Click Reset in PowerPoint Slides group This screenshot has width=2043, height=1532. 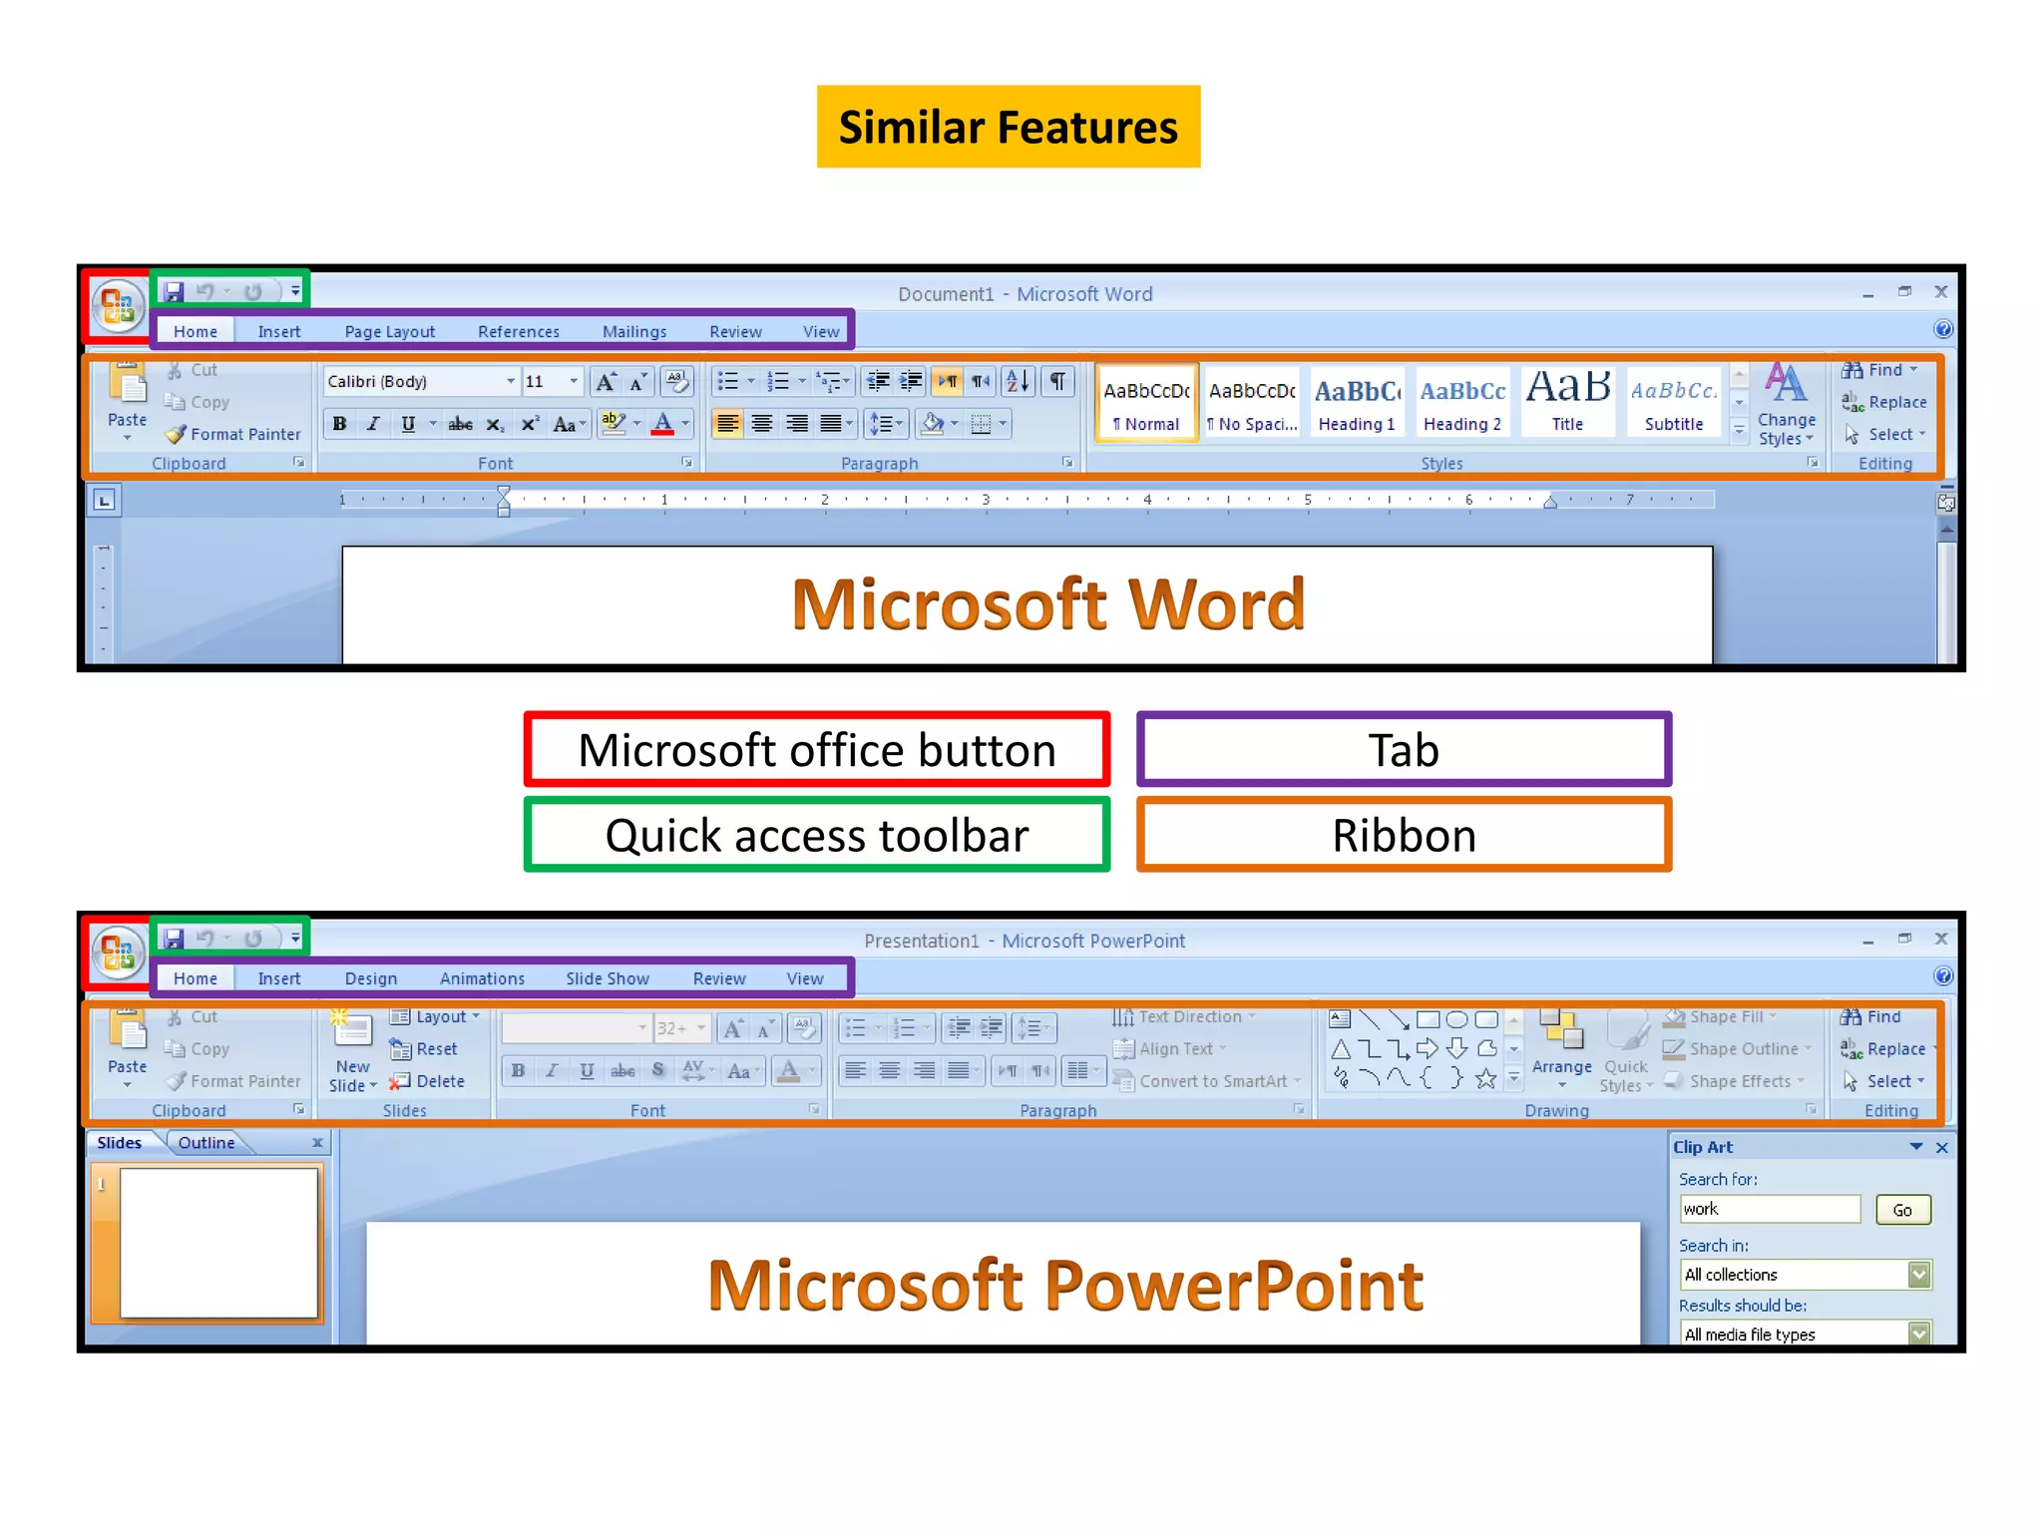click(423, 1048)
